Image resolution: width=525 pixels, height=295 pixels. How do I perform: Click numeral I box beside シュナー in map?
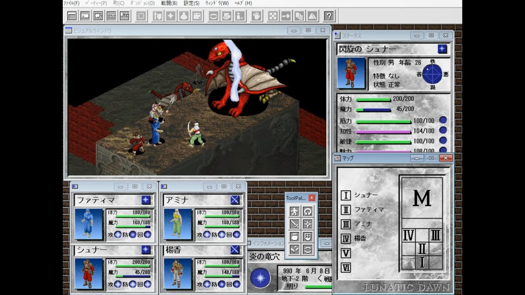point(346,195)
